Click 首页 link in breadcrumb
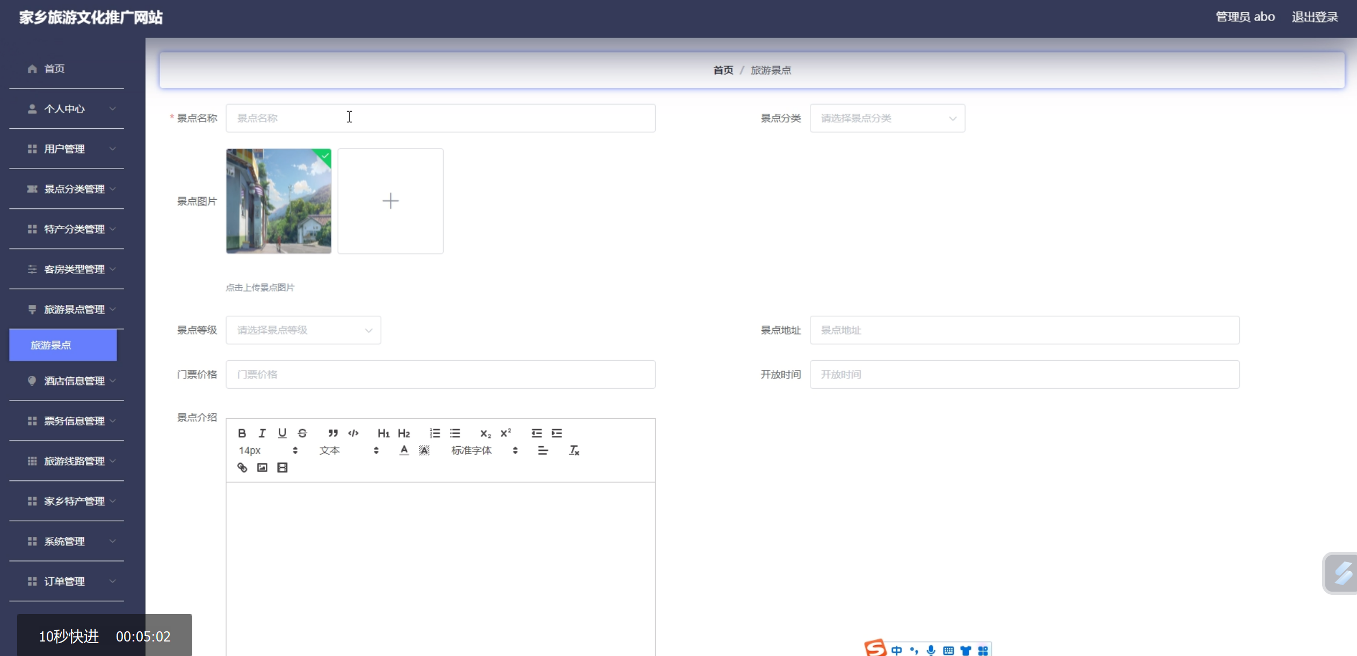The height and width of the screenshot is (656, 1357). [723, 70]
